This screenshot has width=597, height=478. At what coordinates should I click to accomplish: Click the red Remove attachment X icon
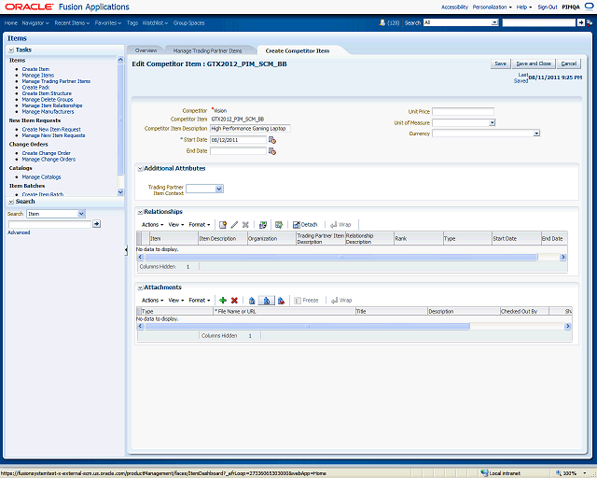[234, 301]
